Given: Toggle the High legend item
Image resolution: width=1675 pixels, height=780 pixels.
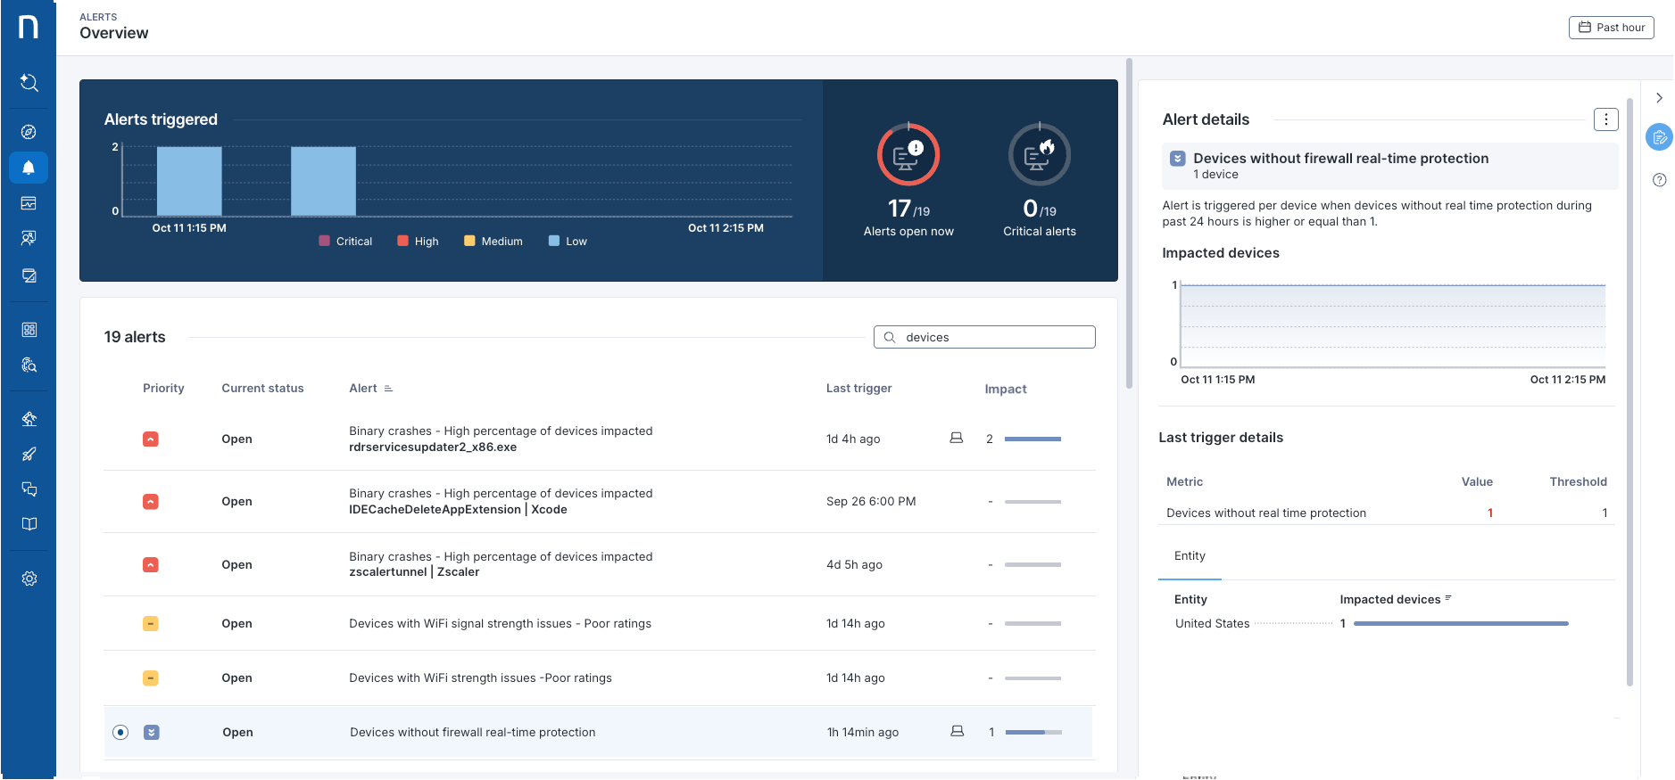Looking at the screenshot, I should tap(418, 242).
